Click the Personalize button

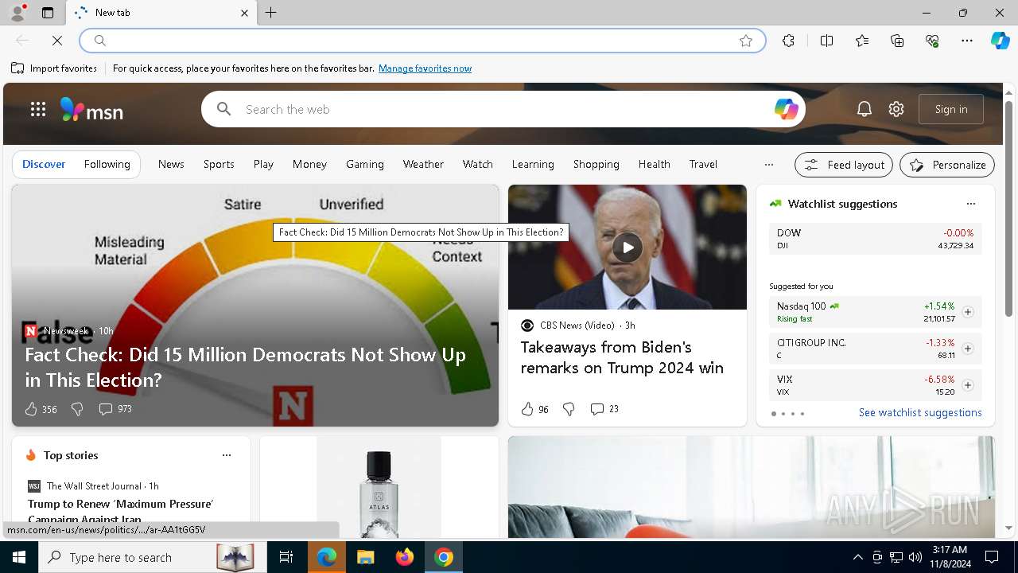947,165
